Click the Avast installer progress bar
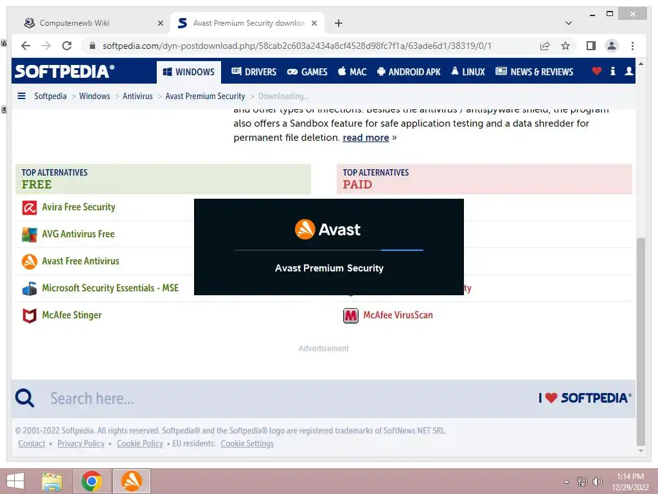The image size is (658, 494). click(329, 250)
